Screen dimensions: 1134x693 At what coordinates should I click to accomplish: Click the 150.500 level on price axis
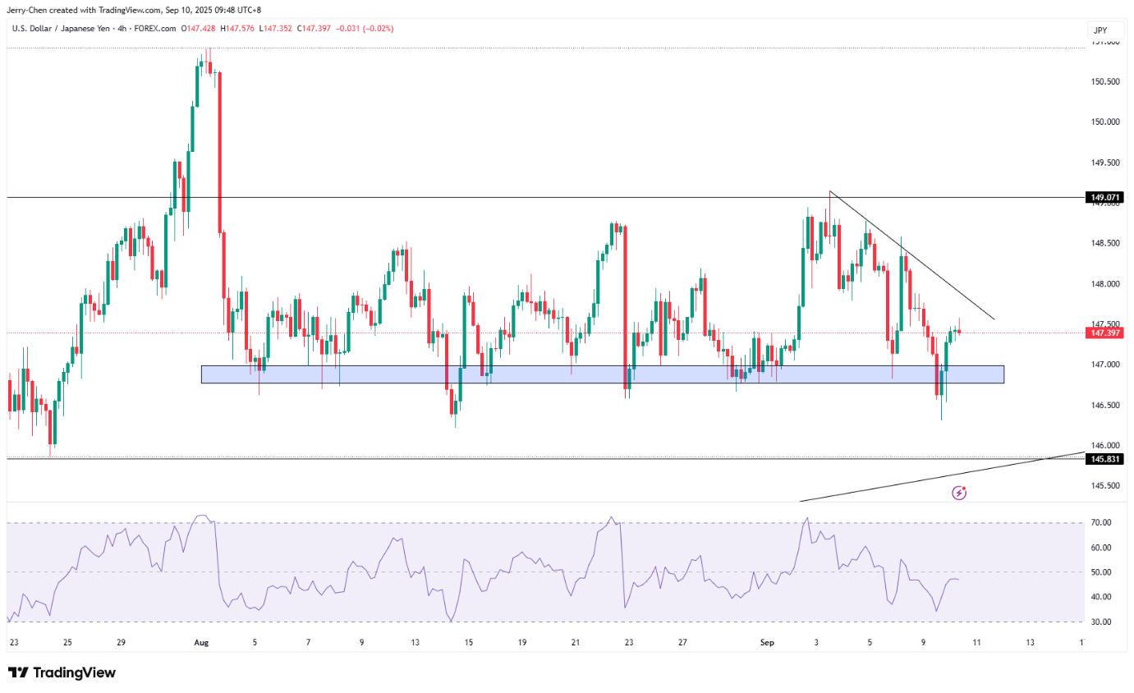1104,82
